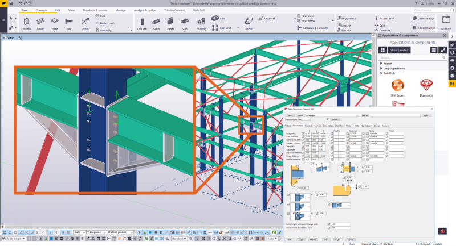Viewport: 456px width, 246px height.
Task: Open BIM Expert application
Action: (397, 88)
